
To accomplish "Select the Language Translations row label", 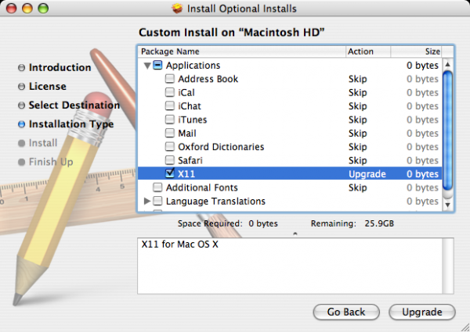I will tap(215, 202).
